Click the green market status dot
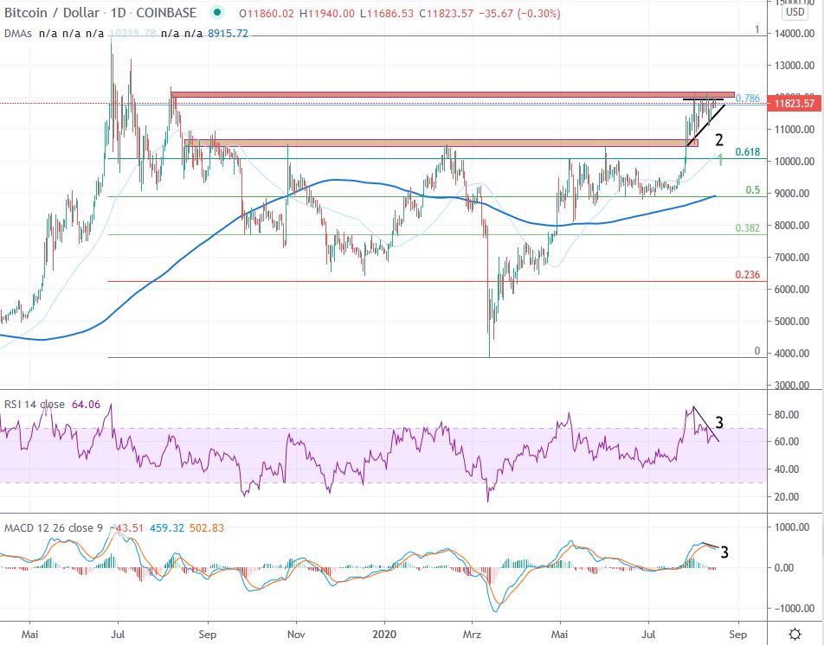The height and width of the screenshot is (645, 824). click(x=216, y=12)
